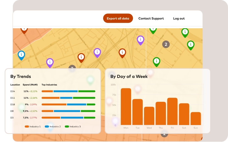Open the gray cluster marker near the green pins
Screen dimensions: 228x142
(166, 44)
